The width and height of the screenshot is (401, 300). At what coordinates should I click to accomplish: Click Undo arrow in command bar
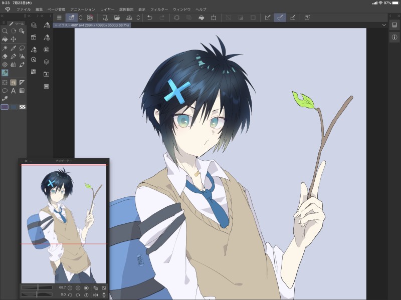pyautogui.click(x=150, y=18)
